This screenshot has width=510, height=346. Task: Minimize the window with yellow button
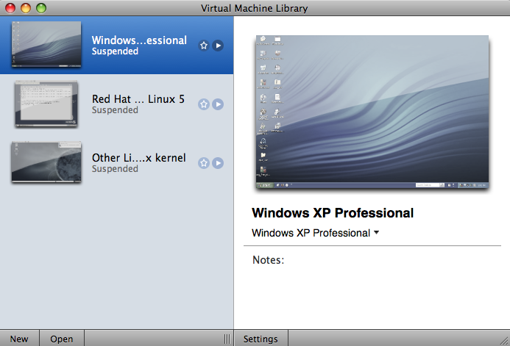point(26,8)
